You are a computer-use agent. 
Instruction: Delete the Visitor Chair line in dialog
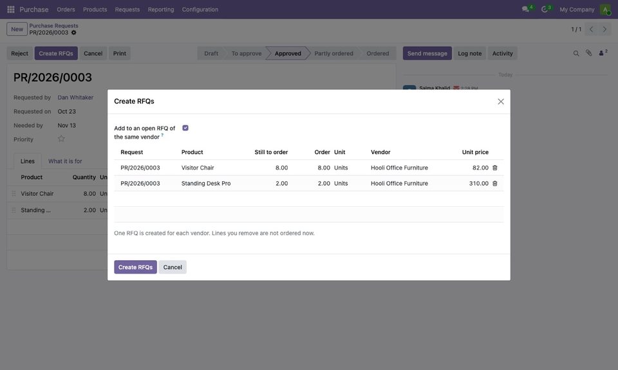495,168
